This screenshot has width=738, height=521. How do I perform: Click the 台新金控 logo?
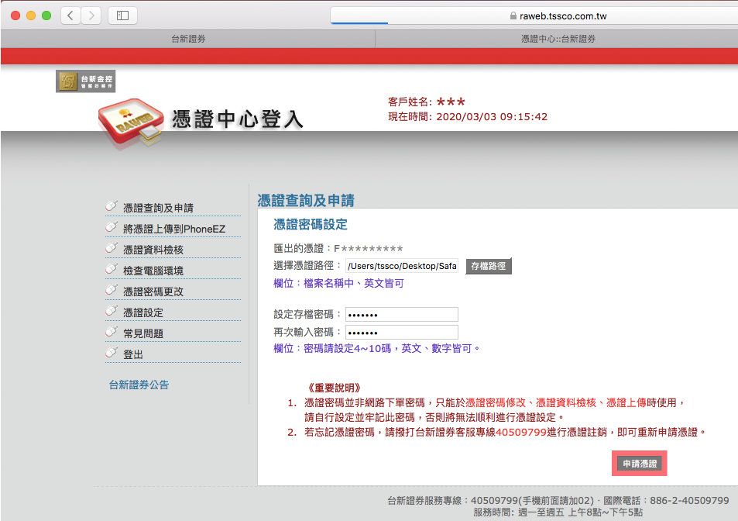pos(86,81)
